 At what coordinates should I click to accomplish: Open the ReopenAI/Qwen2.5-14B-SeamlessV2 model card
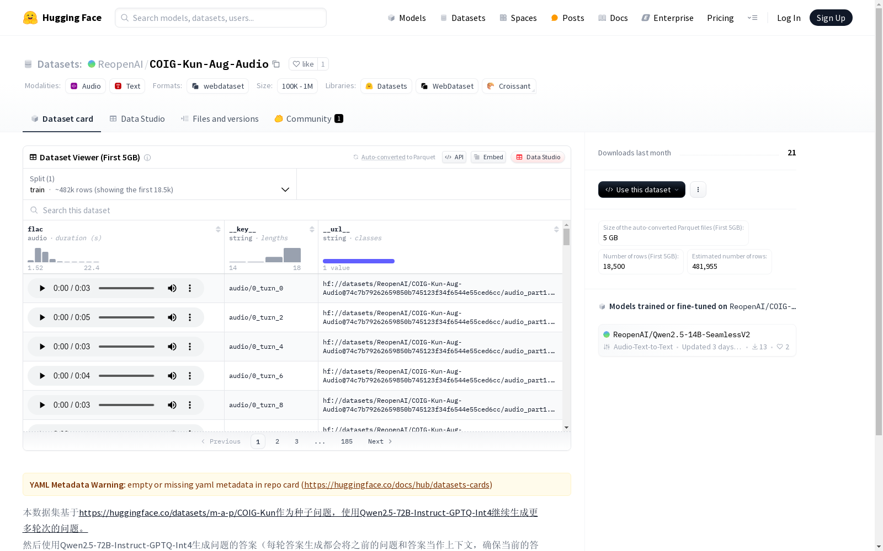coord(697,340)
